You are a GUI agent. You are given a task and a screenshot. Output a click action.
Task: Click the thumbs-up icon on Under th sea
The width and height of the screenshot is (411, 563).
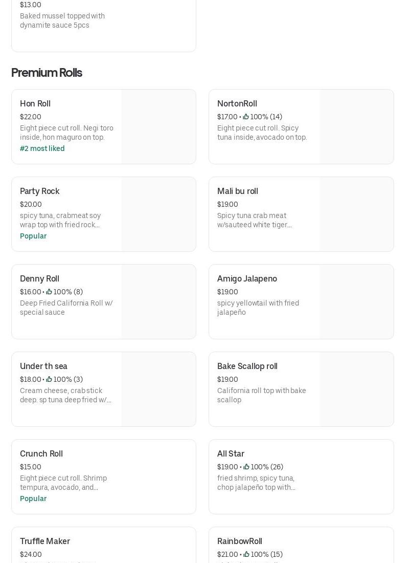(x=49, y=379)
